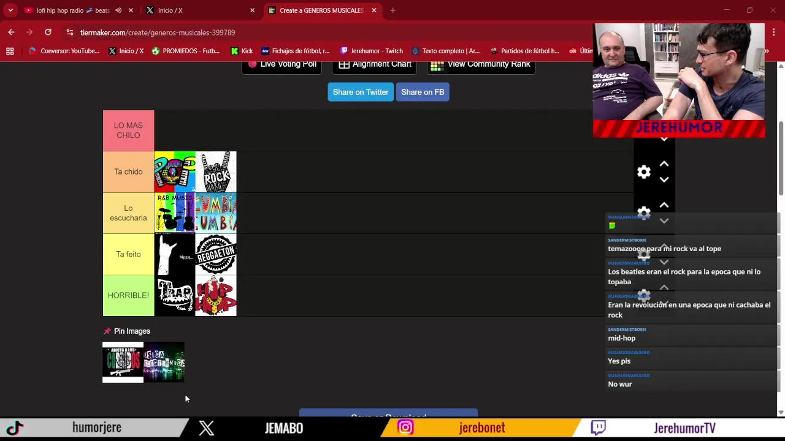
Task: Select the Reggaeton genre image
Action: (x=216, y=254)
